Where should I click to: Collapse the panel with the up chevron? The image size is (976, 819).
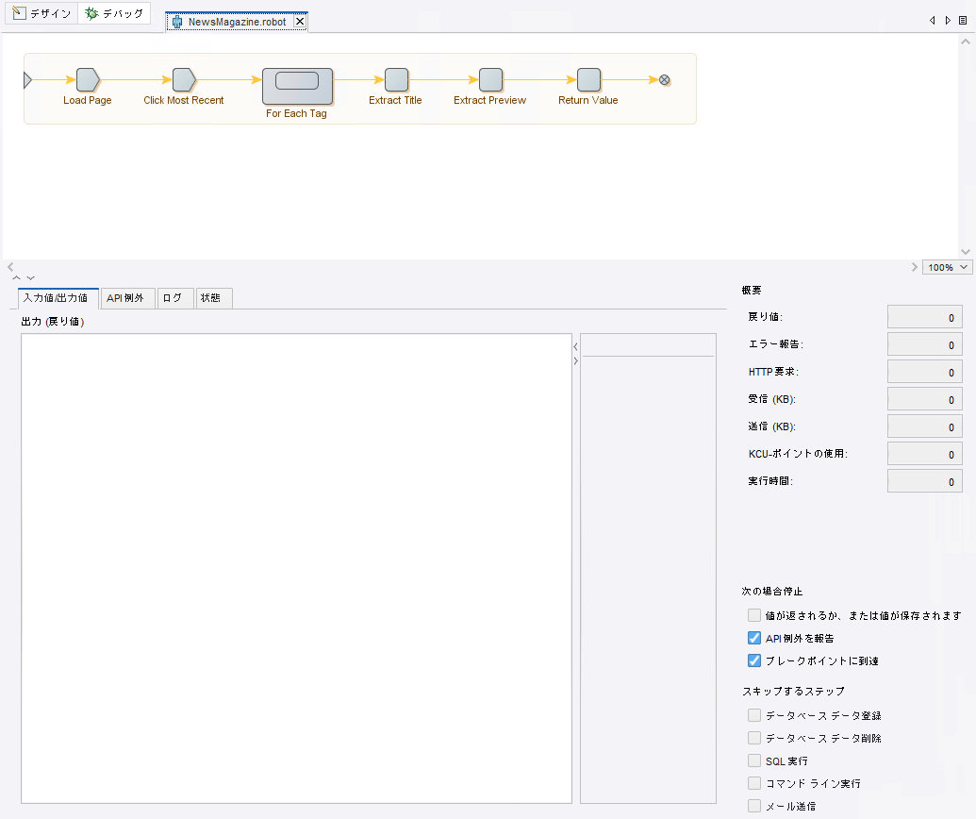click(16, 277)
